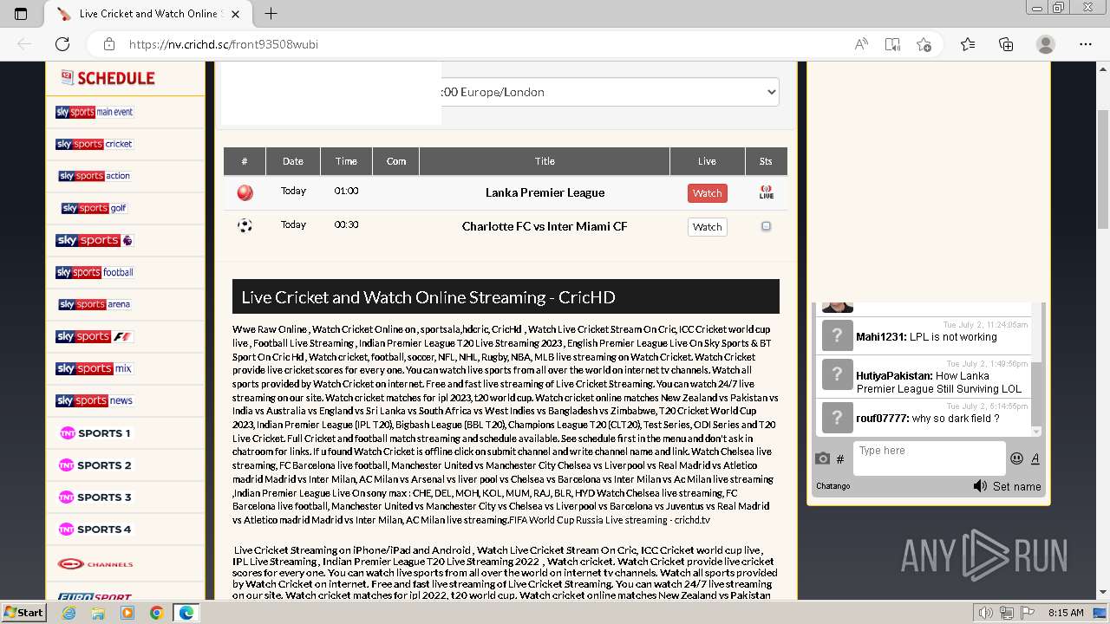
Task: Click the status box for Charlotte FC match
Action: [766, 226]
